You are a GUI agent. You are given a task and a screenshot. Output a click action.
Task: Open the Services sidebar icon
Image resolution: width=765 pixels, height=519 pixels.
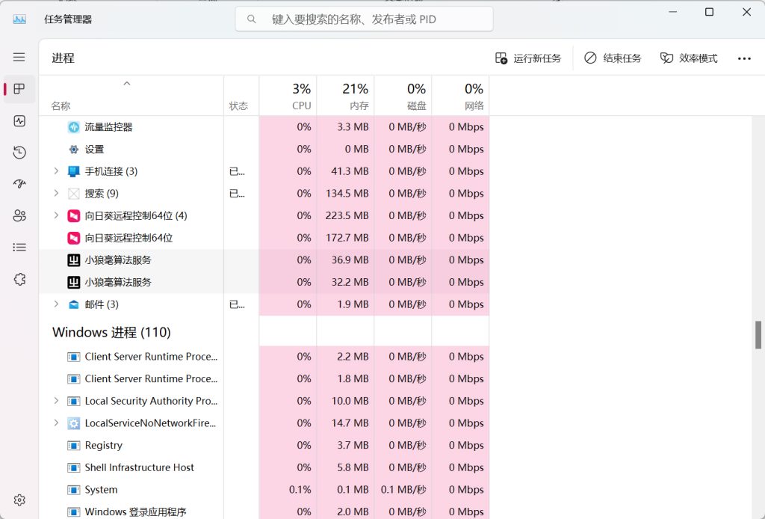(x=19, y=279)
